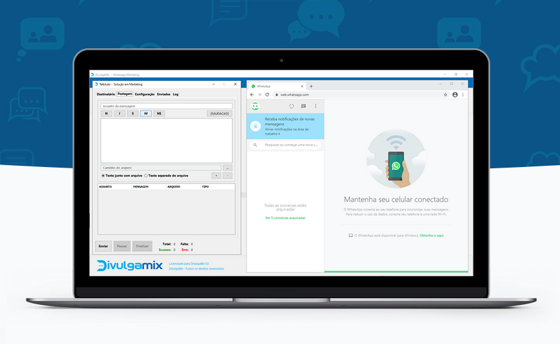Viewport: 560px width, 344px height.
Task: Click the Enviar button
Action: point(103,247)
